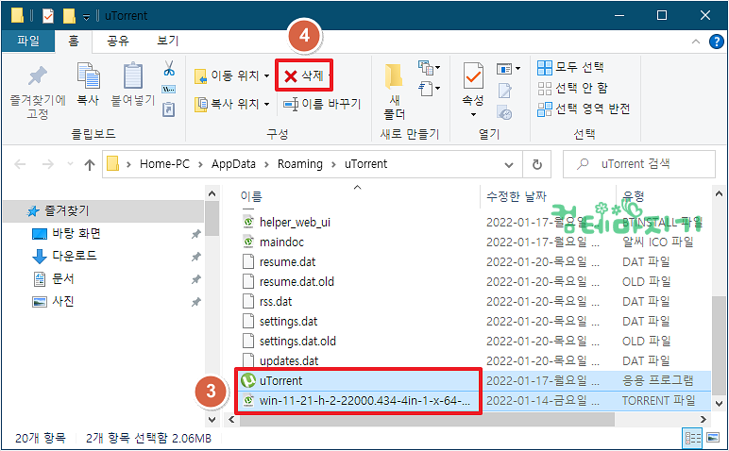729x451 pixels.
Task: Click the Properties icon in title bar
Action: point(48,16)
